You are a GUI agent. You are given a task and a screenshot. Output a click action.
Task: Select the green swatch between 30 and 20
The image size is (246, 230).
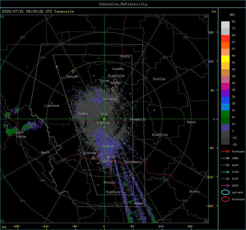coord(225,114)
